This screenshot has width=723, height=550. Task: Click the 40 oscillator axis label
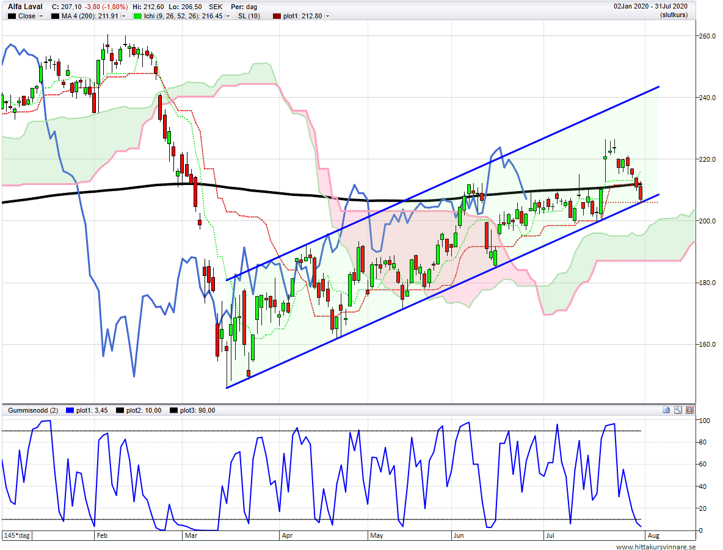703,487
